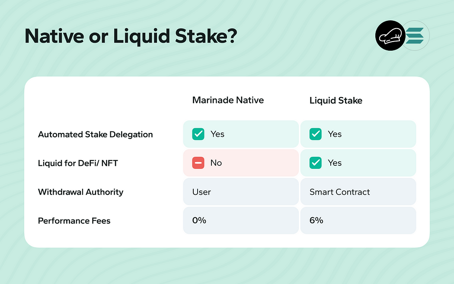454x284 pixels.
Task: Click the Solana logo icon
Action: tap(416, 36)
